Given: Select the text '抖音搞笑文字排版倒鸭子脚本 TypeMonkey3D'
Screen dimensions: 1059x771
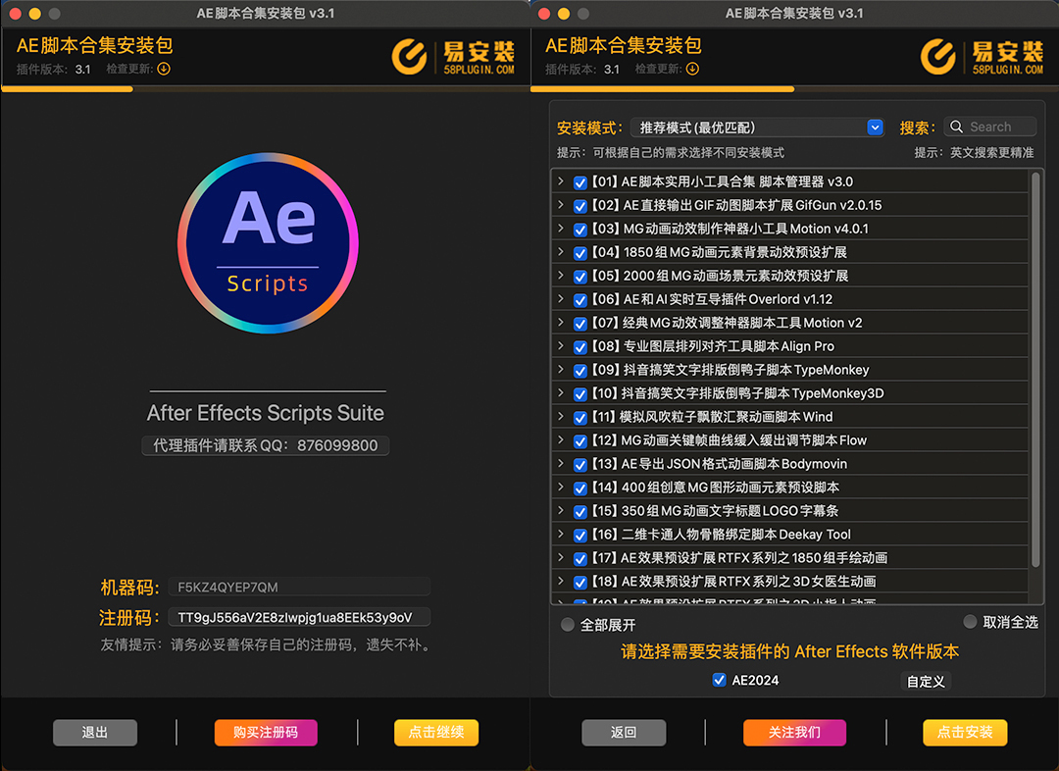Looking at the screenshot, I should pyautogui.click(x=752, y=393).
